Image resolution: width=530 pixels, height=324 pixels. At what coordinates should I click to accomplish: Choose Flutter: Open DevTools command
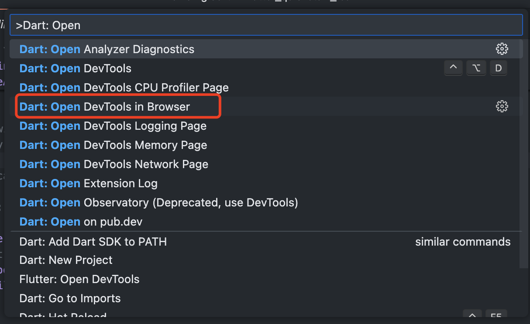pos(266,279)
